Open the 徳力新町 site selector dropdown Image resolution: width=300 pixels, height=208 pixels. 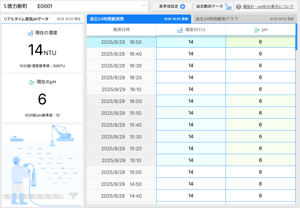(x=74, y=6)
